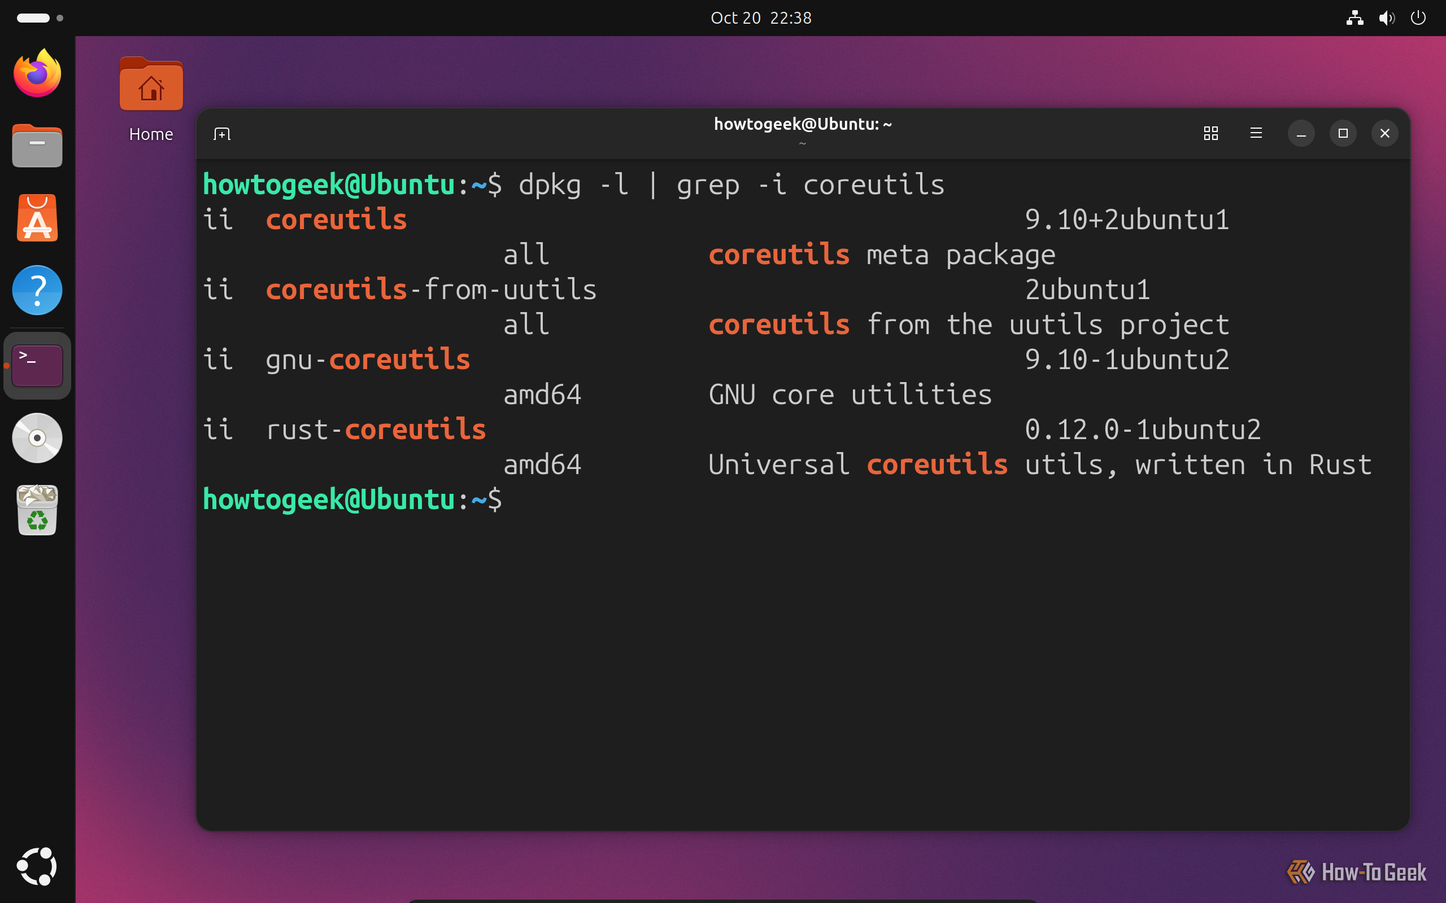Launch Ubuntu App Center from dock
This screenshot has width=1446, height=903.
pos(37,218)
